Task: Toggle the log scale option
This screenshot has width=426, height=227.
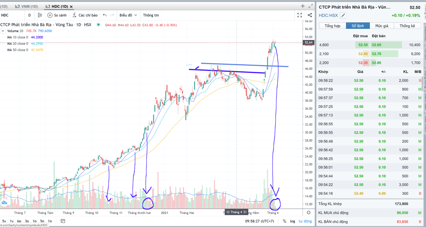Action: (292, 221)
